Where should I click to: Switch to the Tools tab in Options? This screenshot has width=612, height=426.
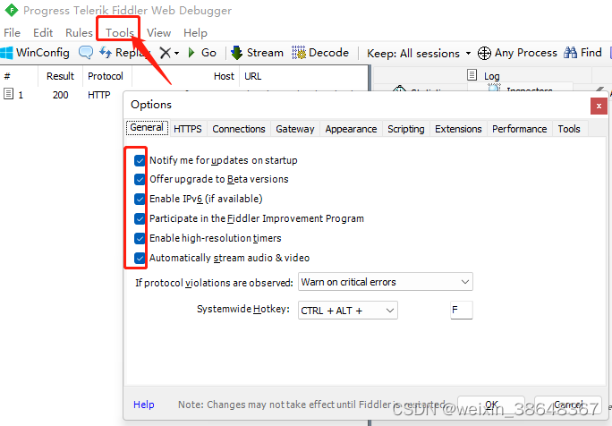click(569, 129)
